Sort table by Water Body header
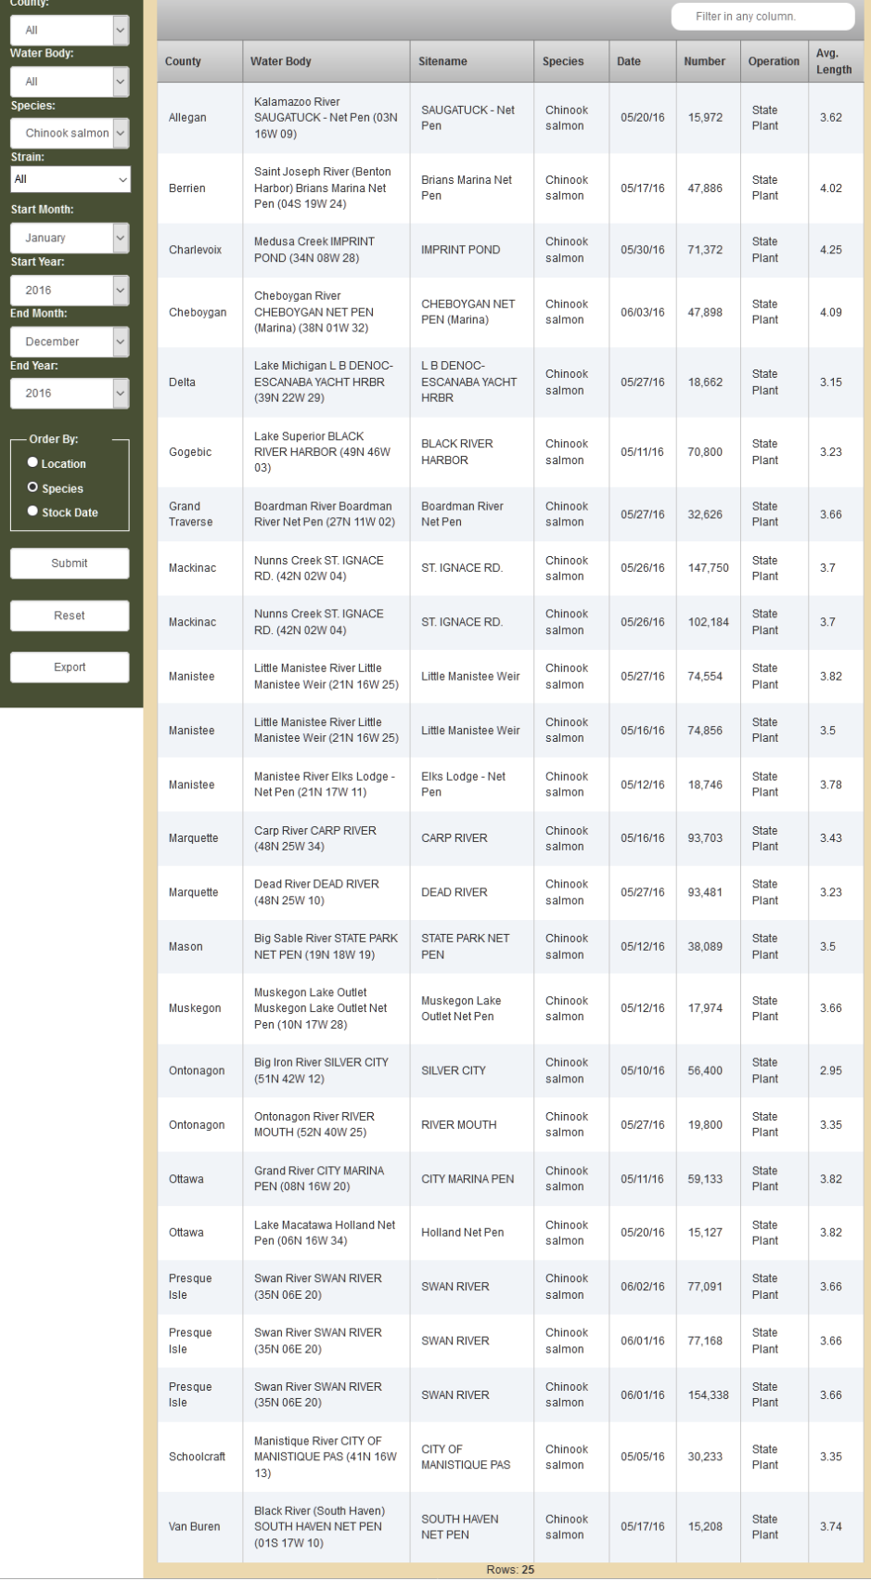This screenshot has height=1581, width=871. pyautogui.click(x=281, y=62)
